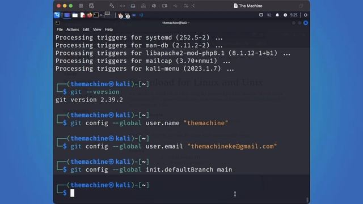Open VM snapshots toolbar icon
This screenshot has height=204, width=363.
coord(91,6)
